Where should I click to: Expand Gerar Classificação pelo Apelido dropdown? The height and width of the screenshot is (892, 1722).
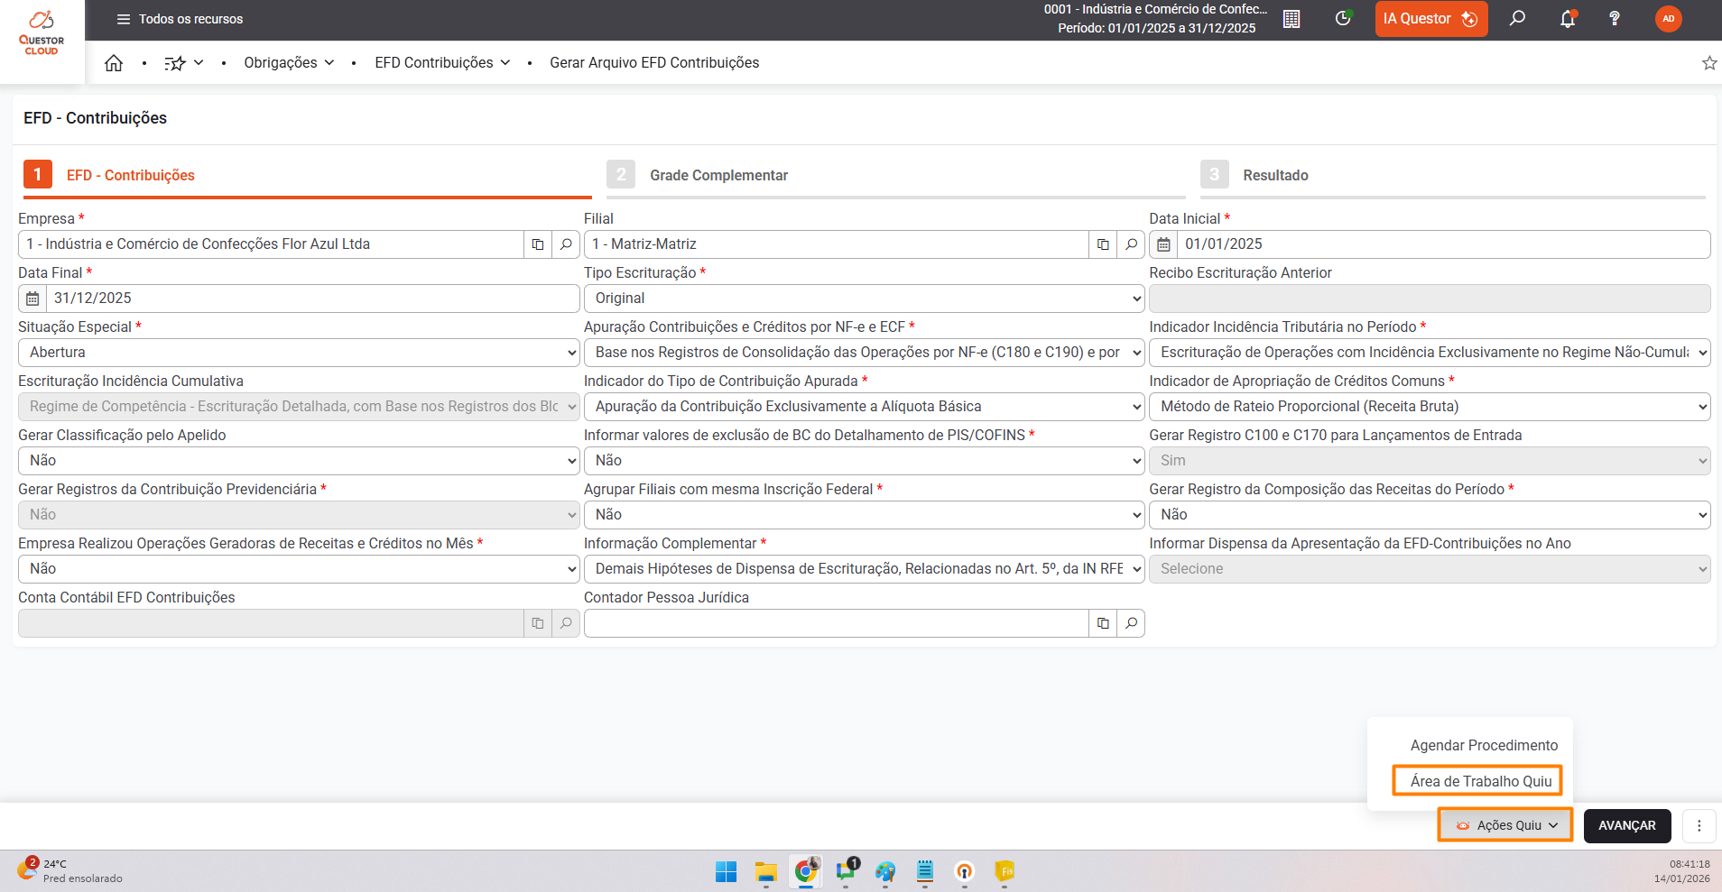pos(299,461)
